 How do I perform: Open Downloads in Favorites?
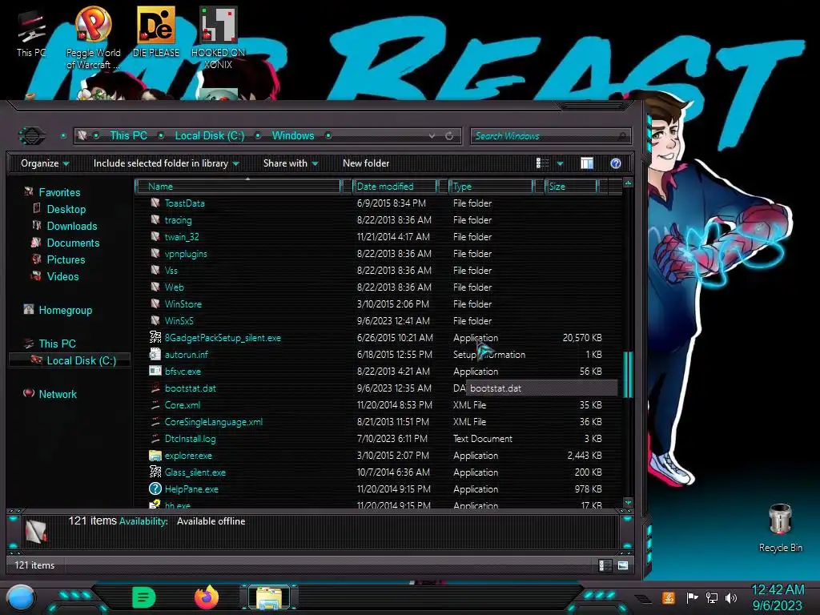tap(71, 226)
